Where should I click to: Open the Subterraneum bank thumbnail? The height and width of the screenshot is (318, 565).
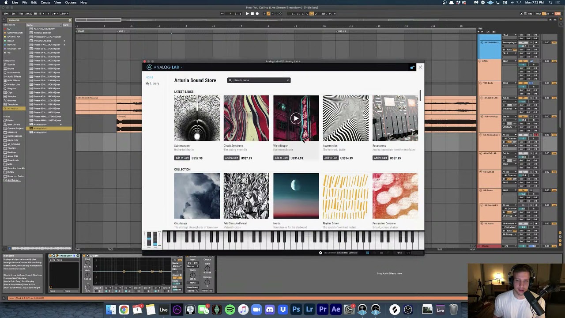click(x=197, y=118)
